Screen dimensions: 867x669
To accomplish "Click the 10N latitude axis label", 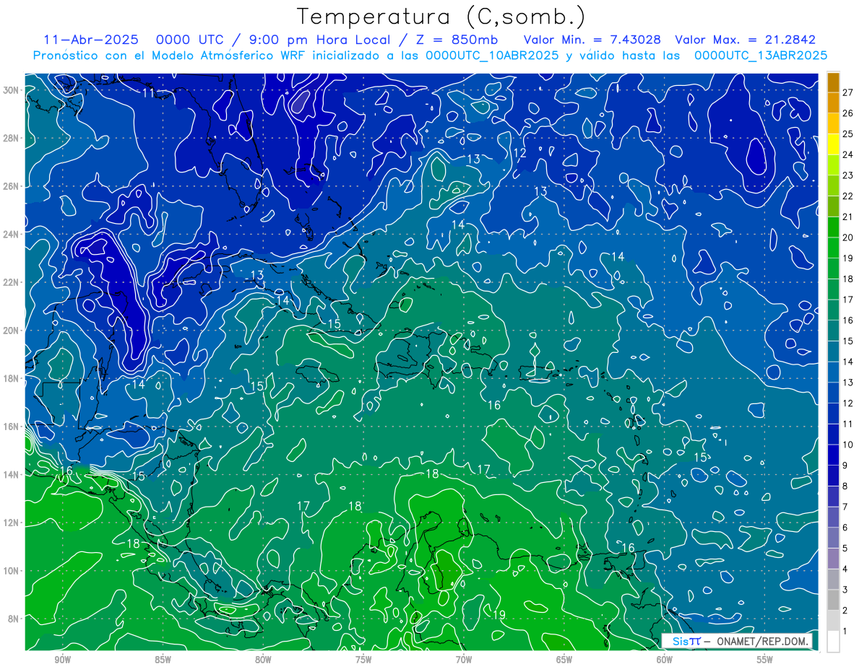I will [11, 570].
